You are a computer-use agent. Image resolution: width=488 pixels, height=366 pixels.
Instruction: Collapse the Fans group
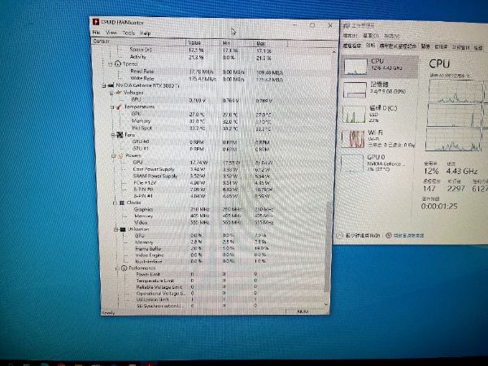[113, 135]
